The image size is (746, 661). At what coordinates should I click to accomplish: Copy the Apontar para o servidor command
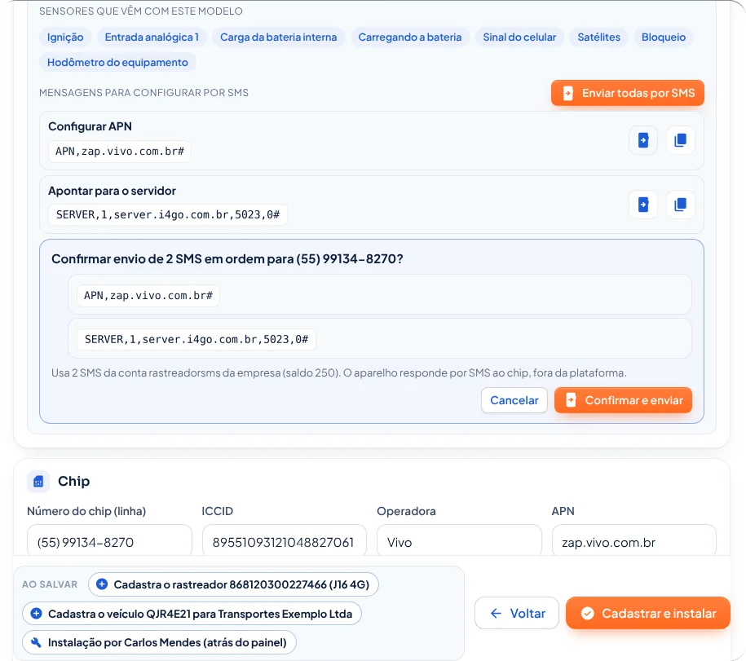(x=680, y=205)
